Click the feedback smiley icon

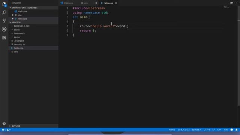232,130
